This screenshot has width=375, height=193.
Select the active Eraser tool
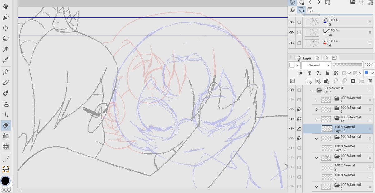(x=6, y=125)
